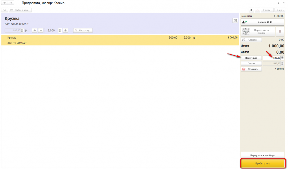288x169 pixels.
Task: Cancel payment with Отменить button
Action: click(251, 69)
